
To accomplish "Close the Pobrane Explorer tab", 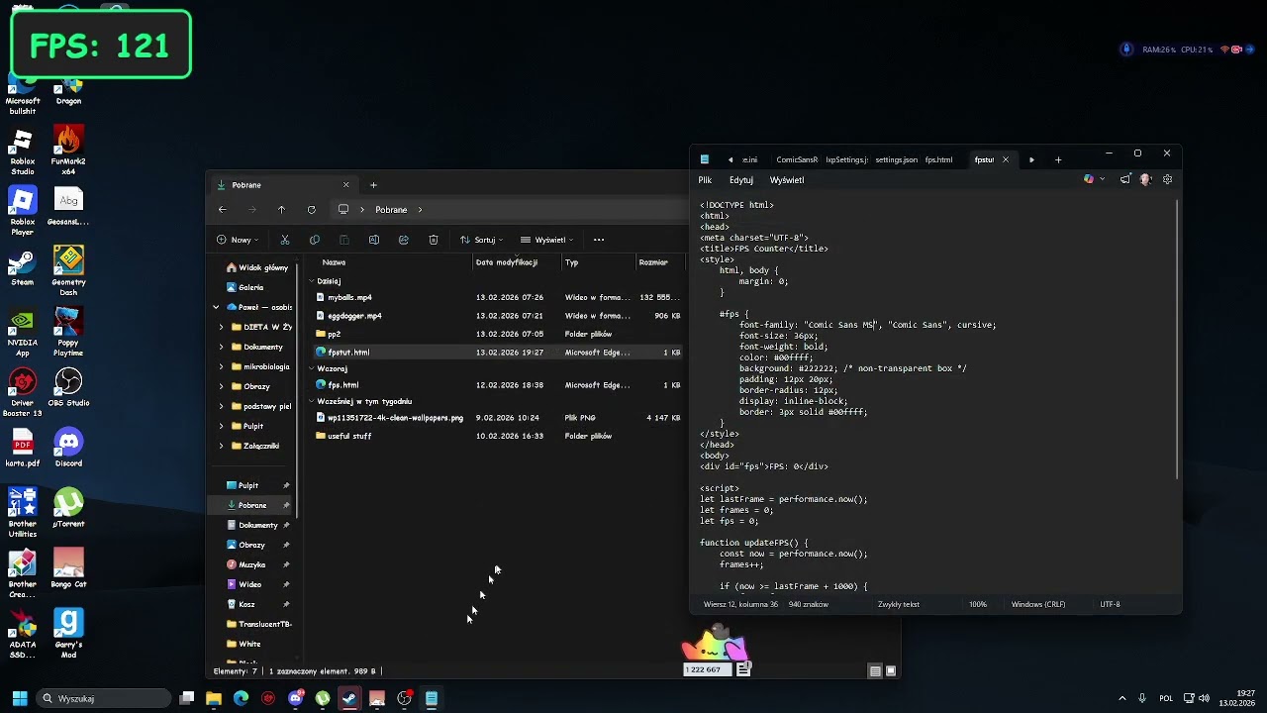I will [345, 185].
